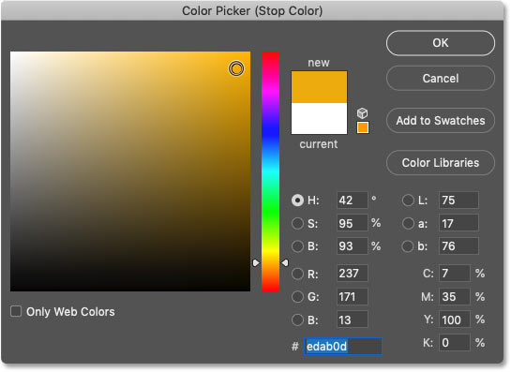Select the G green radio button
The width and height of the screenshot is (511, 372).
[x=297, y=297]
